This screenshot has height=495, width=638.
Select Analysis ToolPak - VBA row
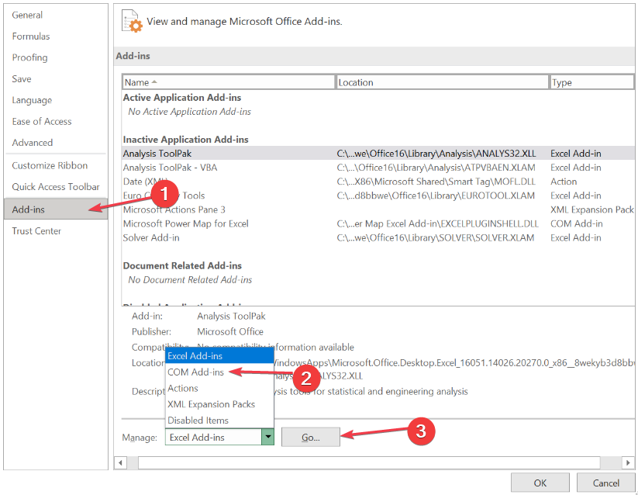click(378, 168)
